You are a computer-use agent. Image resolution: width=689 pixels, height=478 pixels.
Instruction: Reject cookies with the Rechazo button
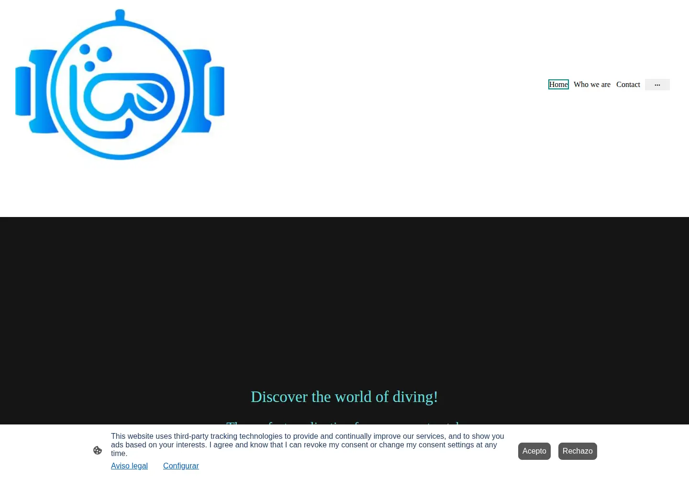coord(578,451)
